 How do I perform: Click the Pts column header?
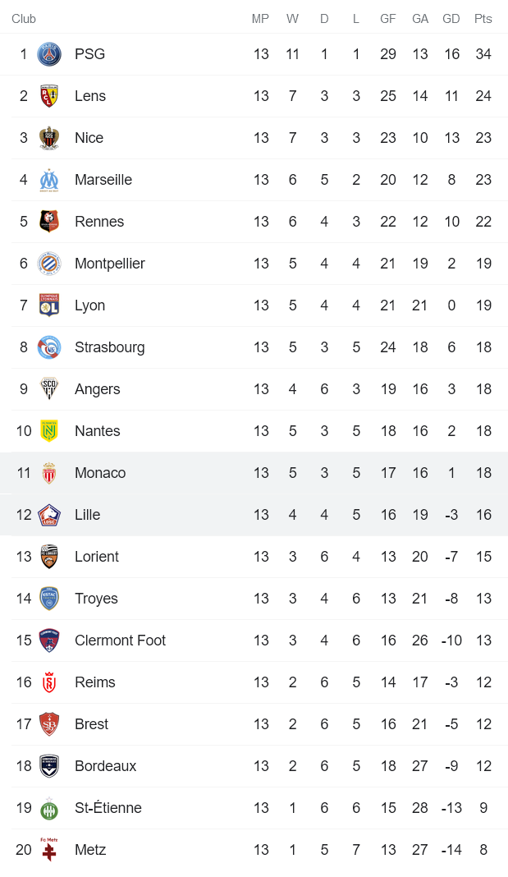[x=483, y=19]
